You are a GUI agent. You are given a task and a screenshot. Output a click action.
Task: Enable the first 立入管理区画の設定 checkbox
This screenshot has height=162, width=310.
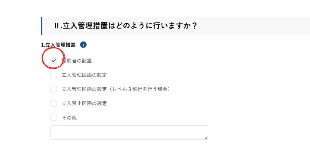click(x=54, y=75)
